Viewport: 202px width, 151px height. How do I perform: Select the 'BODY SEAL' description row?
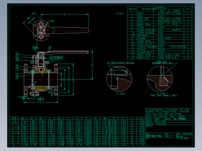[145, 24]
